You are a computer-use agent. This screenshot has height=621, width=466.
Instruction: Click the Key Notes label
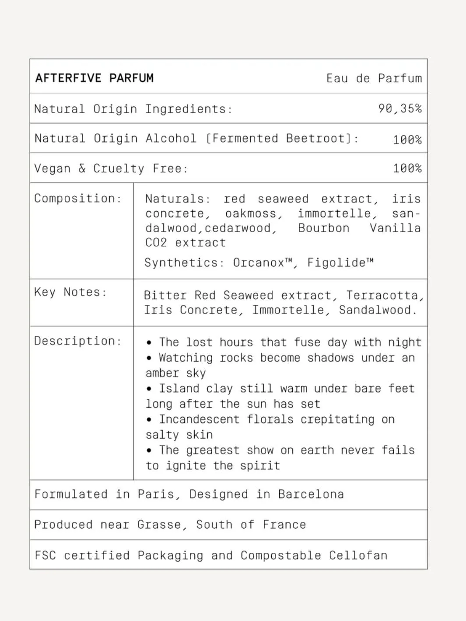coord(70,292)
